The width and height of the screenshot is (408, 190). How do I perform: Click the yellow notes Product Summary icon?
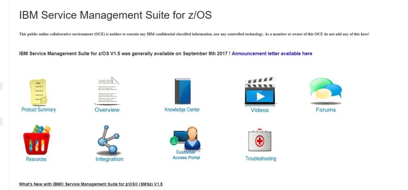click(38, 92)
